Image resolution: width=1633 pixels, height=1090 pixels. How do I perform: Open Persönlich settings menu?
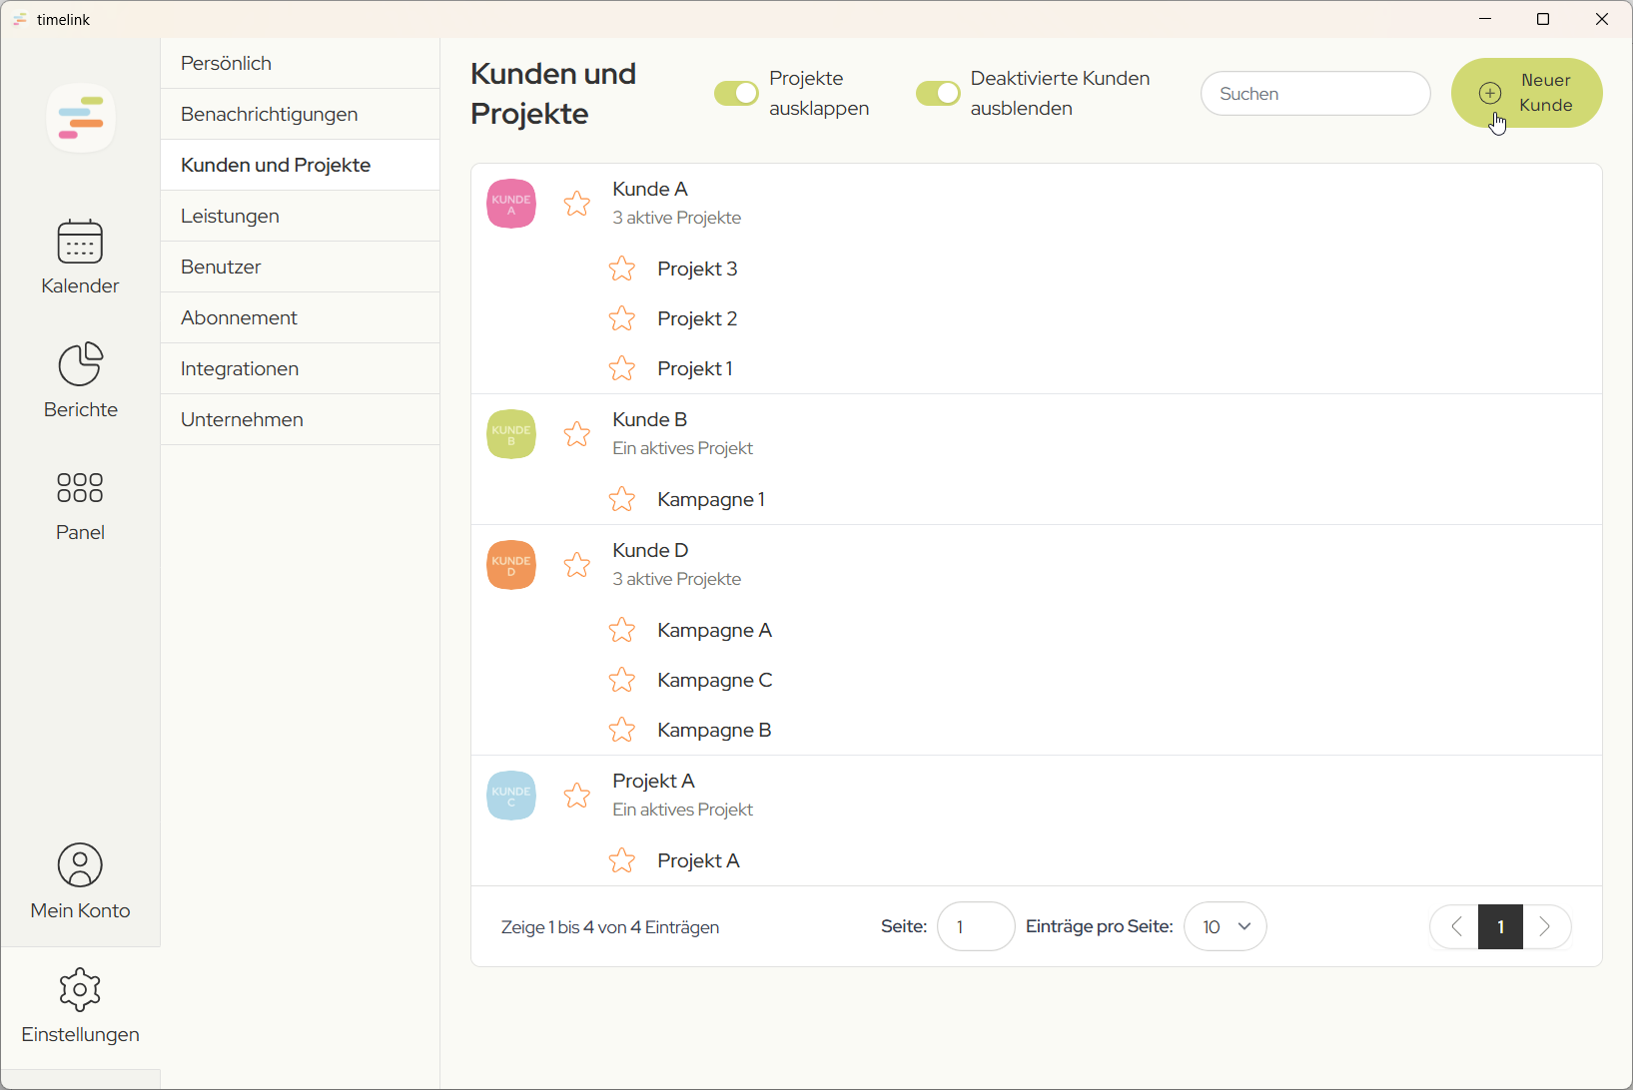point(300,63)
